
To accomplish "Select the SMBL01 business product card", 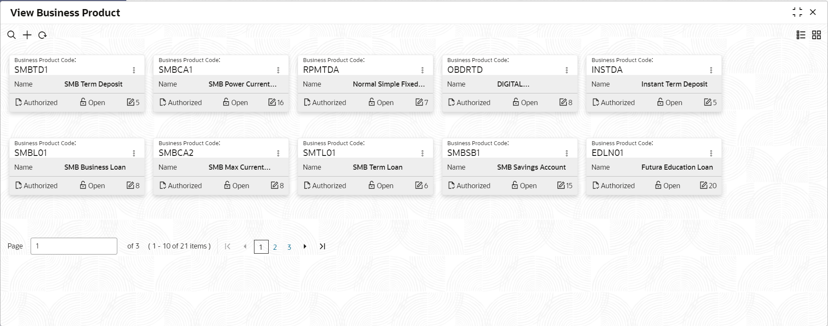I will coord(77,166).
